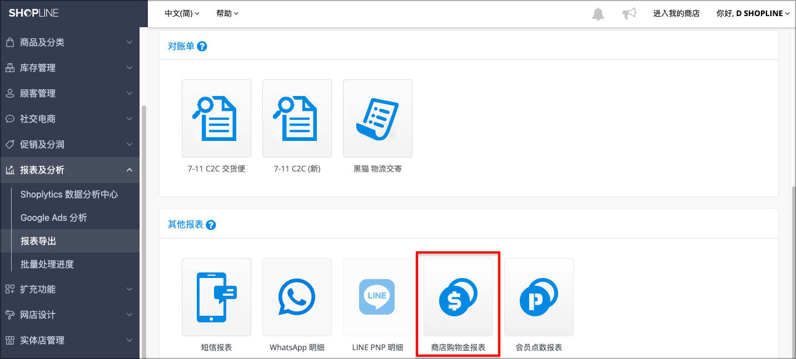Click the SHOPLINE logo
The image size is (796, 359).
(33, 13)
